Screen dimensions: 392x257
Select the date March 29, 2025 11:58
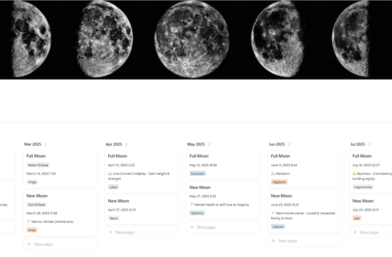point(42,213)
